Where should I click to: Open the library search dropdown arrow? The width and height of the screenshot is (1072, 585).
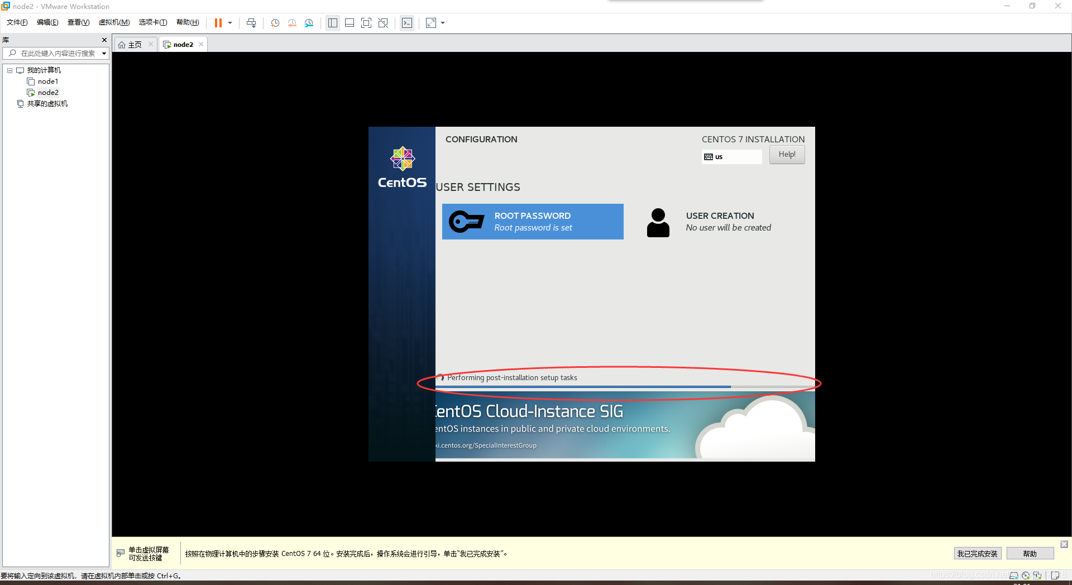(x=104, y=54)
